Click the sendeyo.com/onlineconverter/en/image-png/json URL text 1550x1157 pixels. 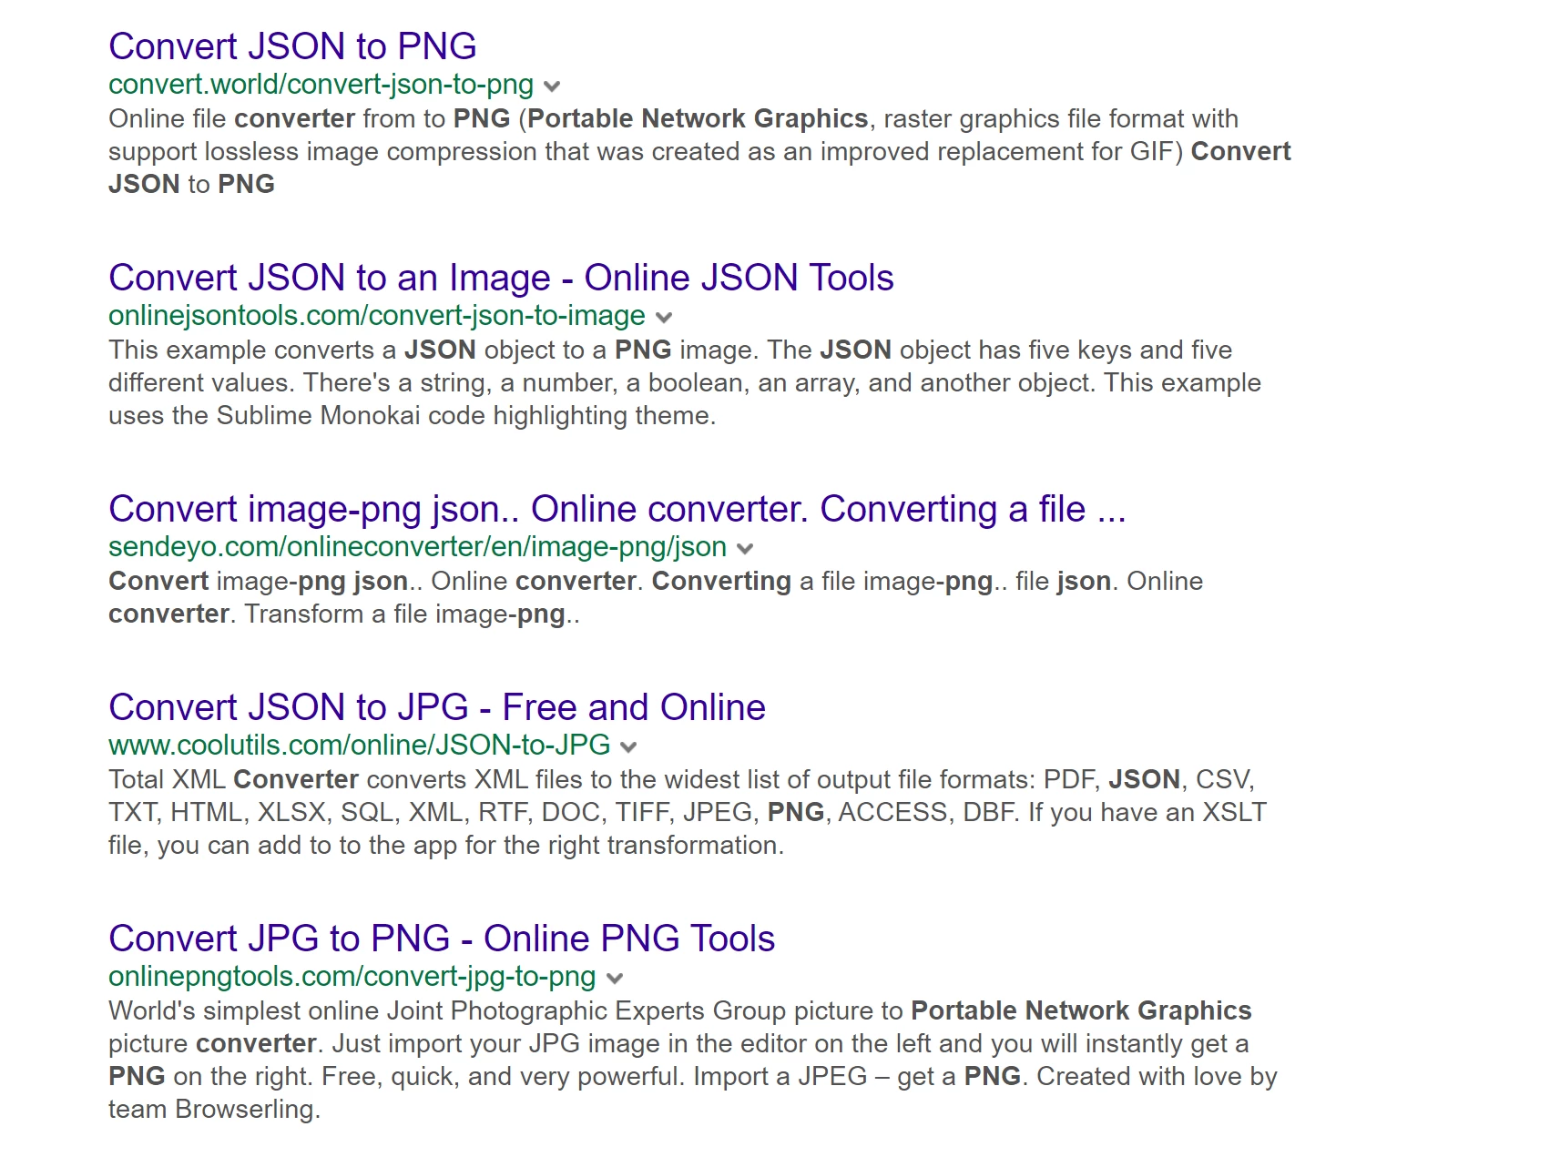pos(417,547)
